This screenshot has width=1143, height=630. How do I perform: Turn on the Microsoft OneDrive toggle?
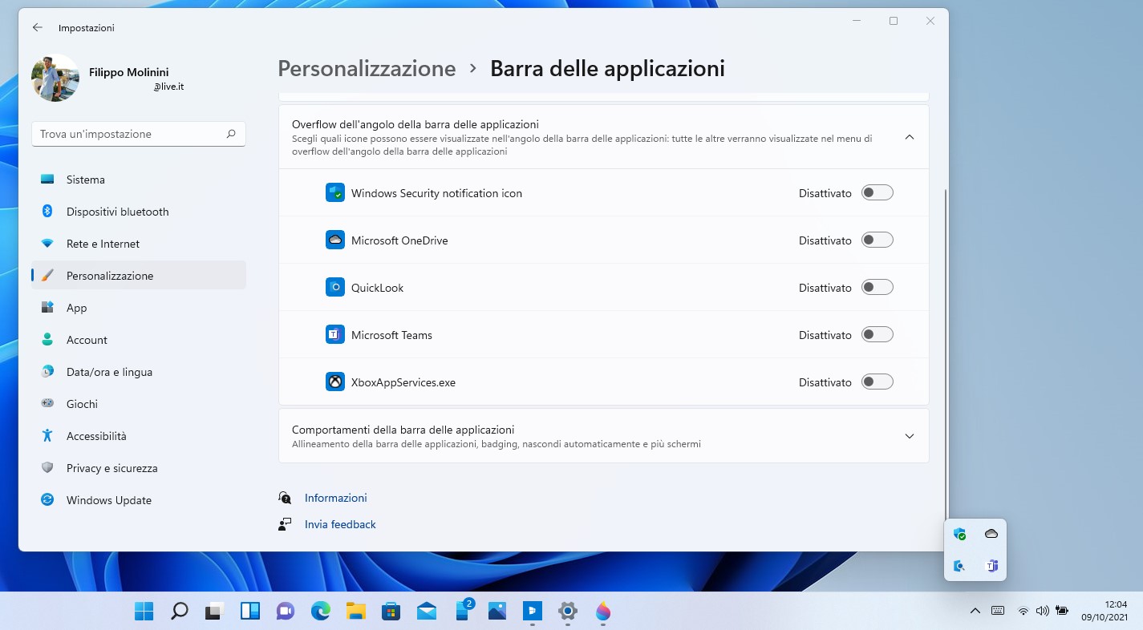tap(877, 240)
